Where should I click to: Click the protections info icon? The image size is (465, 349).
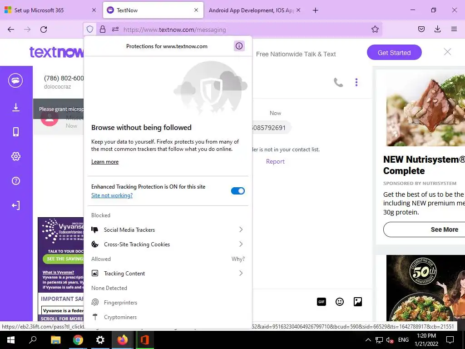(239, 46)
